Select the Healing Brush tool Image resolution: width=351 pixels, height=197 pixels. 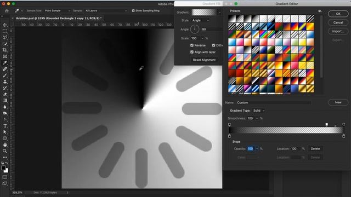[5, 69]
